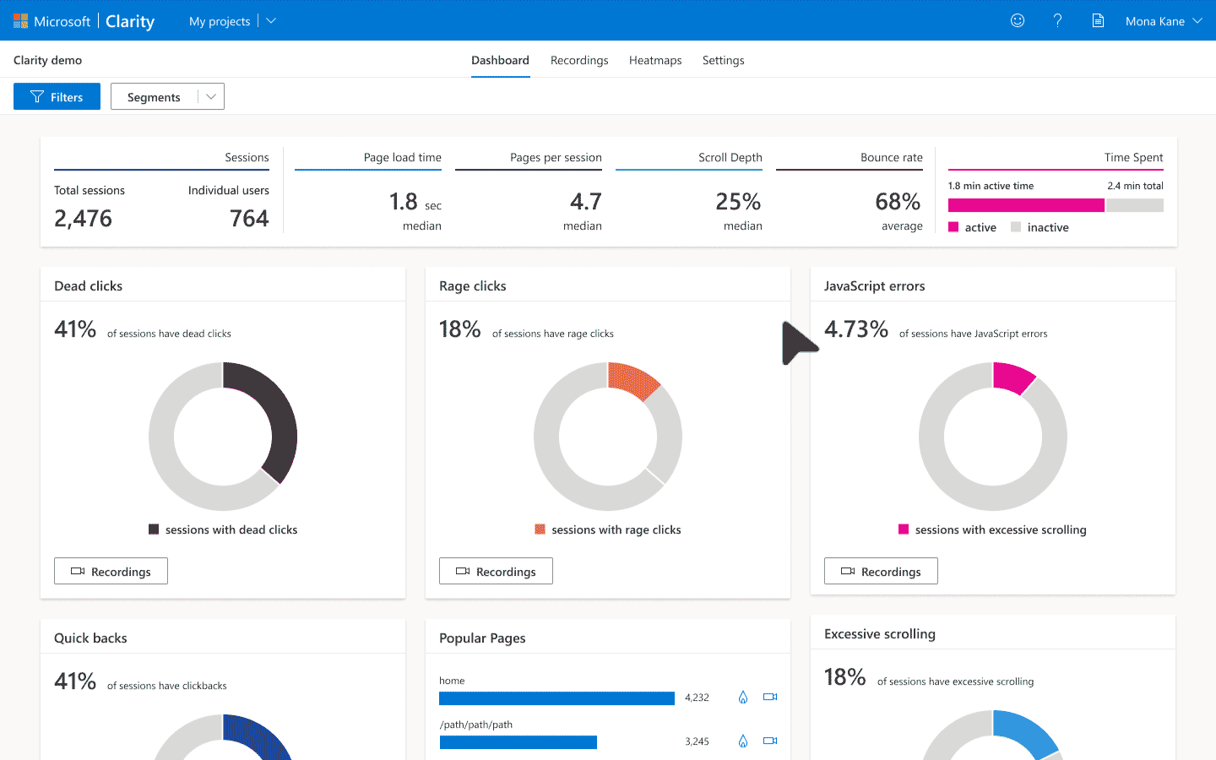The height and width of the screenshot is (760, 1216).
Task: Click the recordings camera icon for /path/path/path
Action: pos(770,741)
